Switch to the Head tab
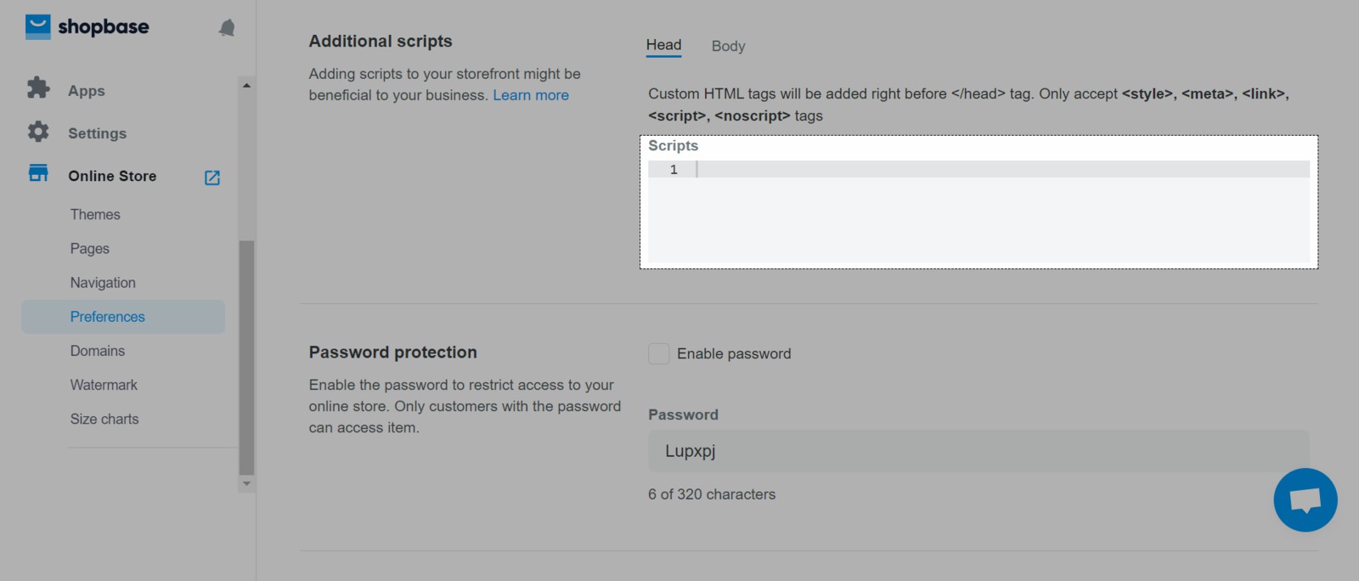 [663, 46]
